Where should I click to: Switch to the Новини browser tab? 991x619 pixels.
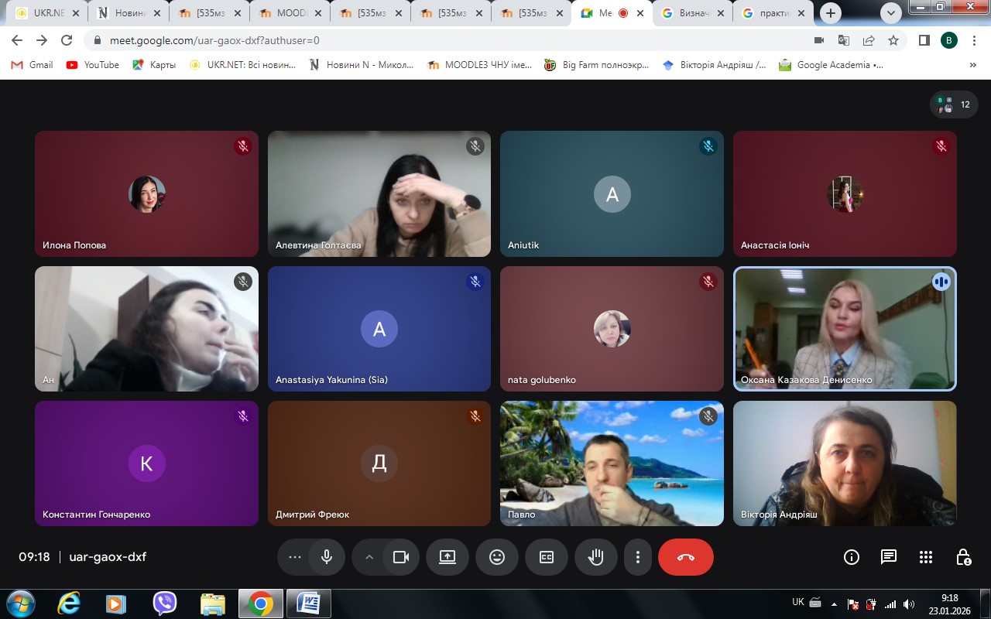coord(128,13)
